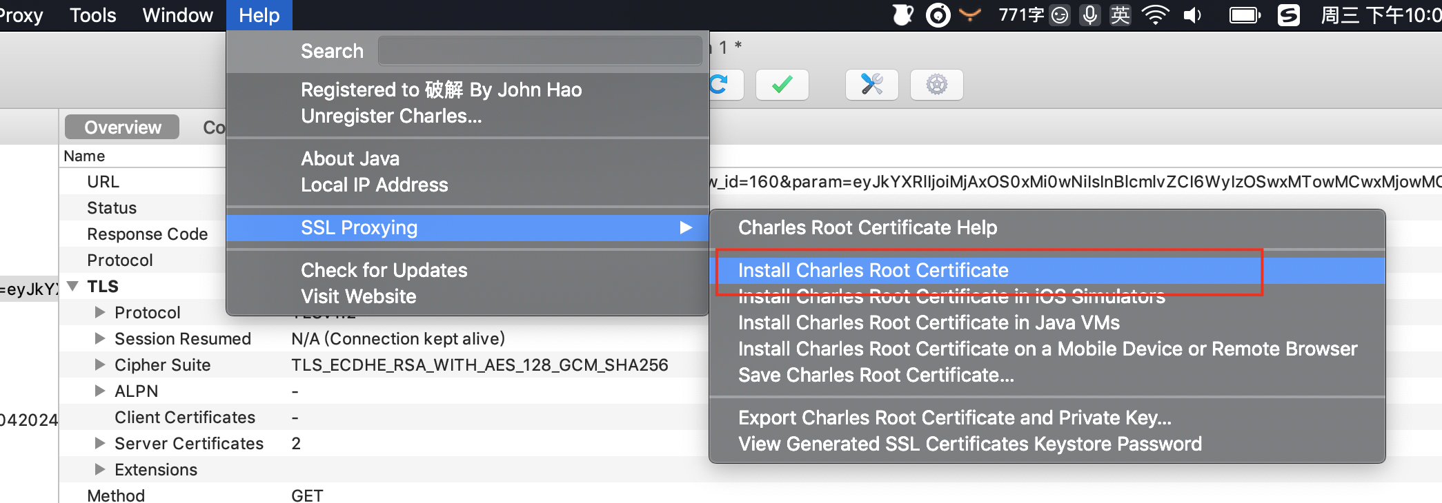Choose Charles Root Certificate Help
Screen dimensions: 1442x503
(1047, 227)
